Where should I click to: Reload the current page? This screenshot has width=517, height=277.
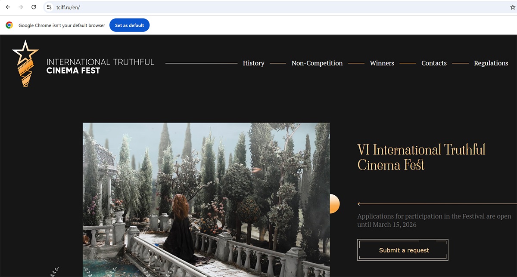click(x=34, y=7)
